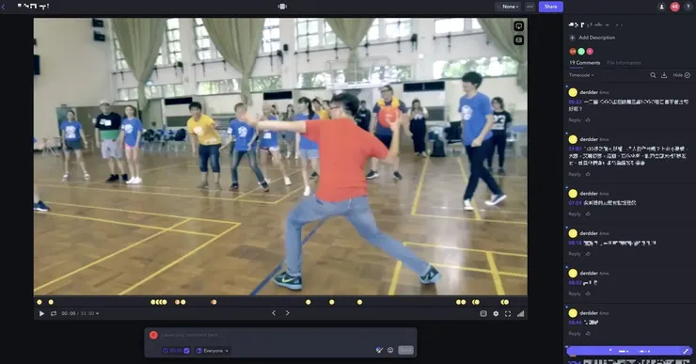Open the player guides icon left of settings

(x=483, y=313)
